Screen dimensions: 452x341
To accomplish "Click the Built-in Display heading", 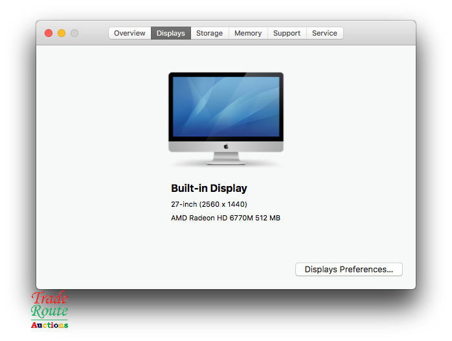I will pos(209,188).
